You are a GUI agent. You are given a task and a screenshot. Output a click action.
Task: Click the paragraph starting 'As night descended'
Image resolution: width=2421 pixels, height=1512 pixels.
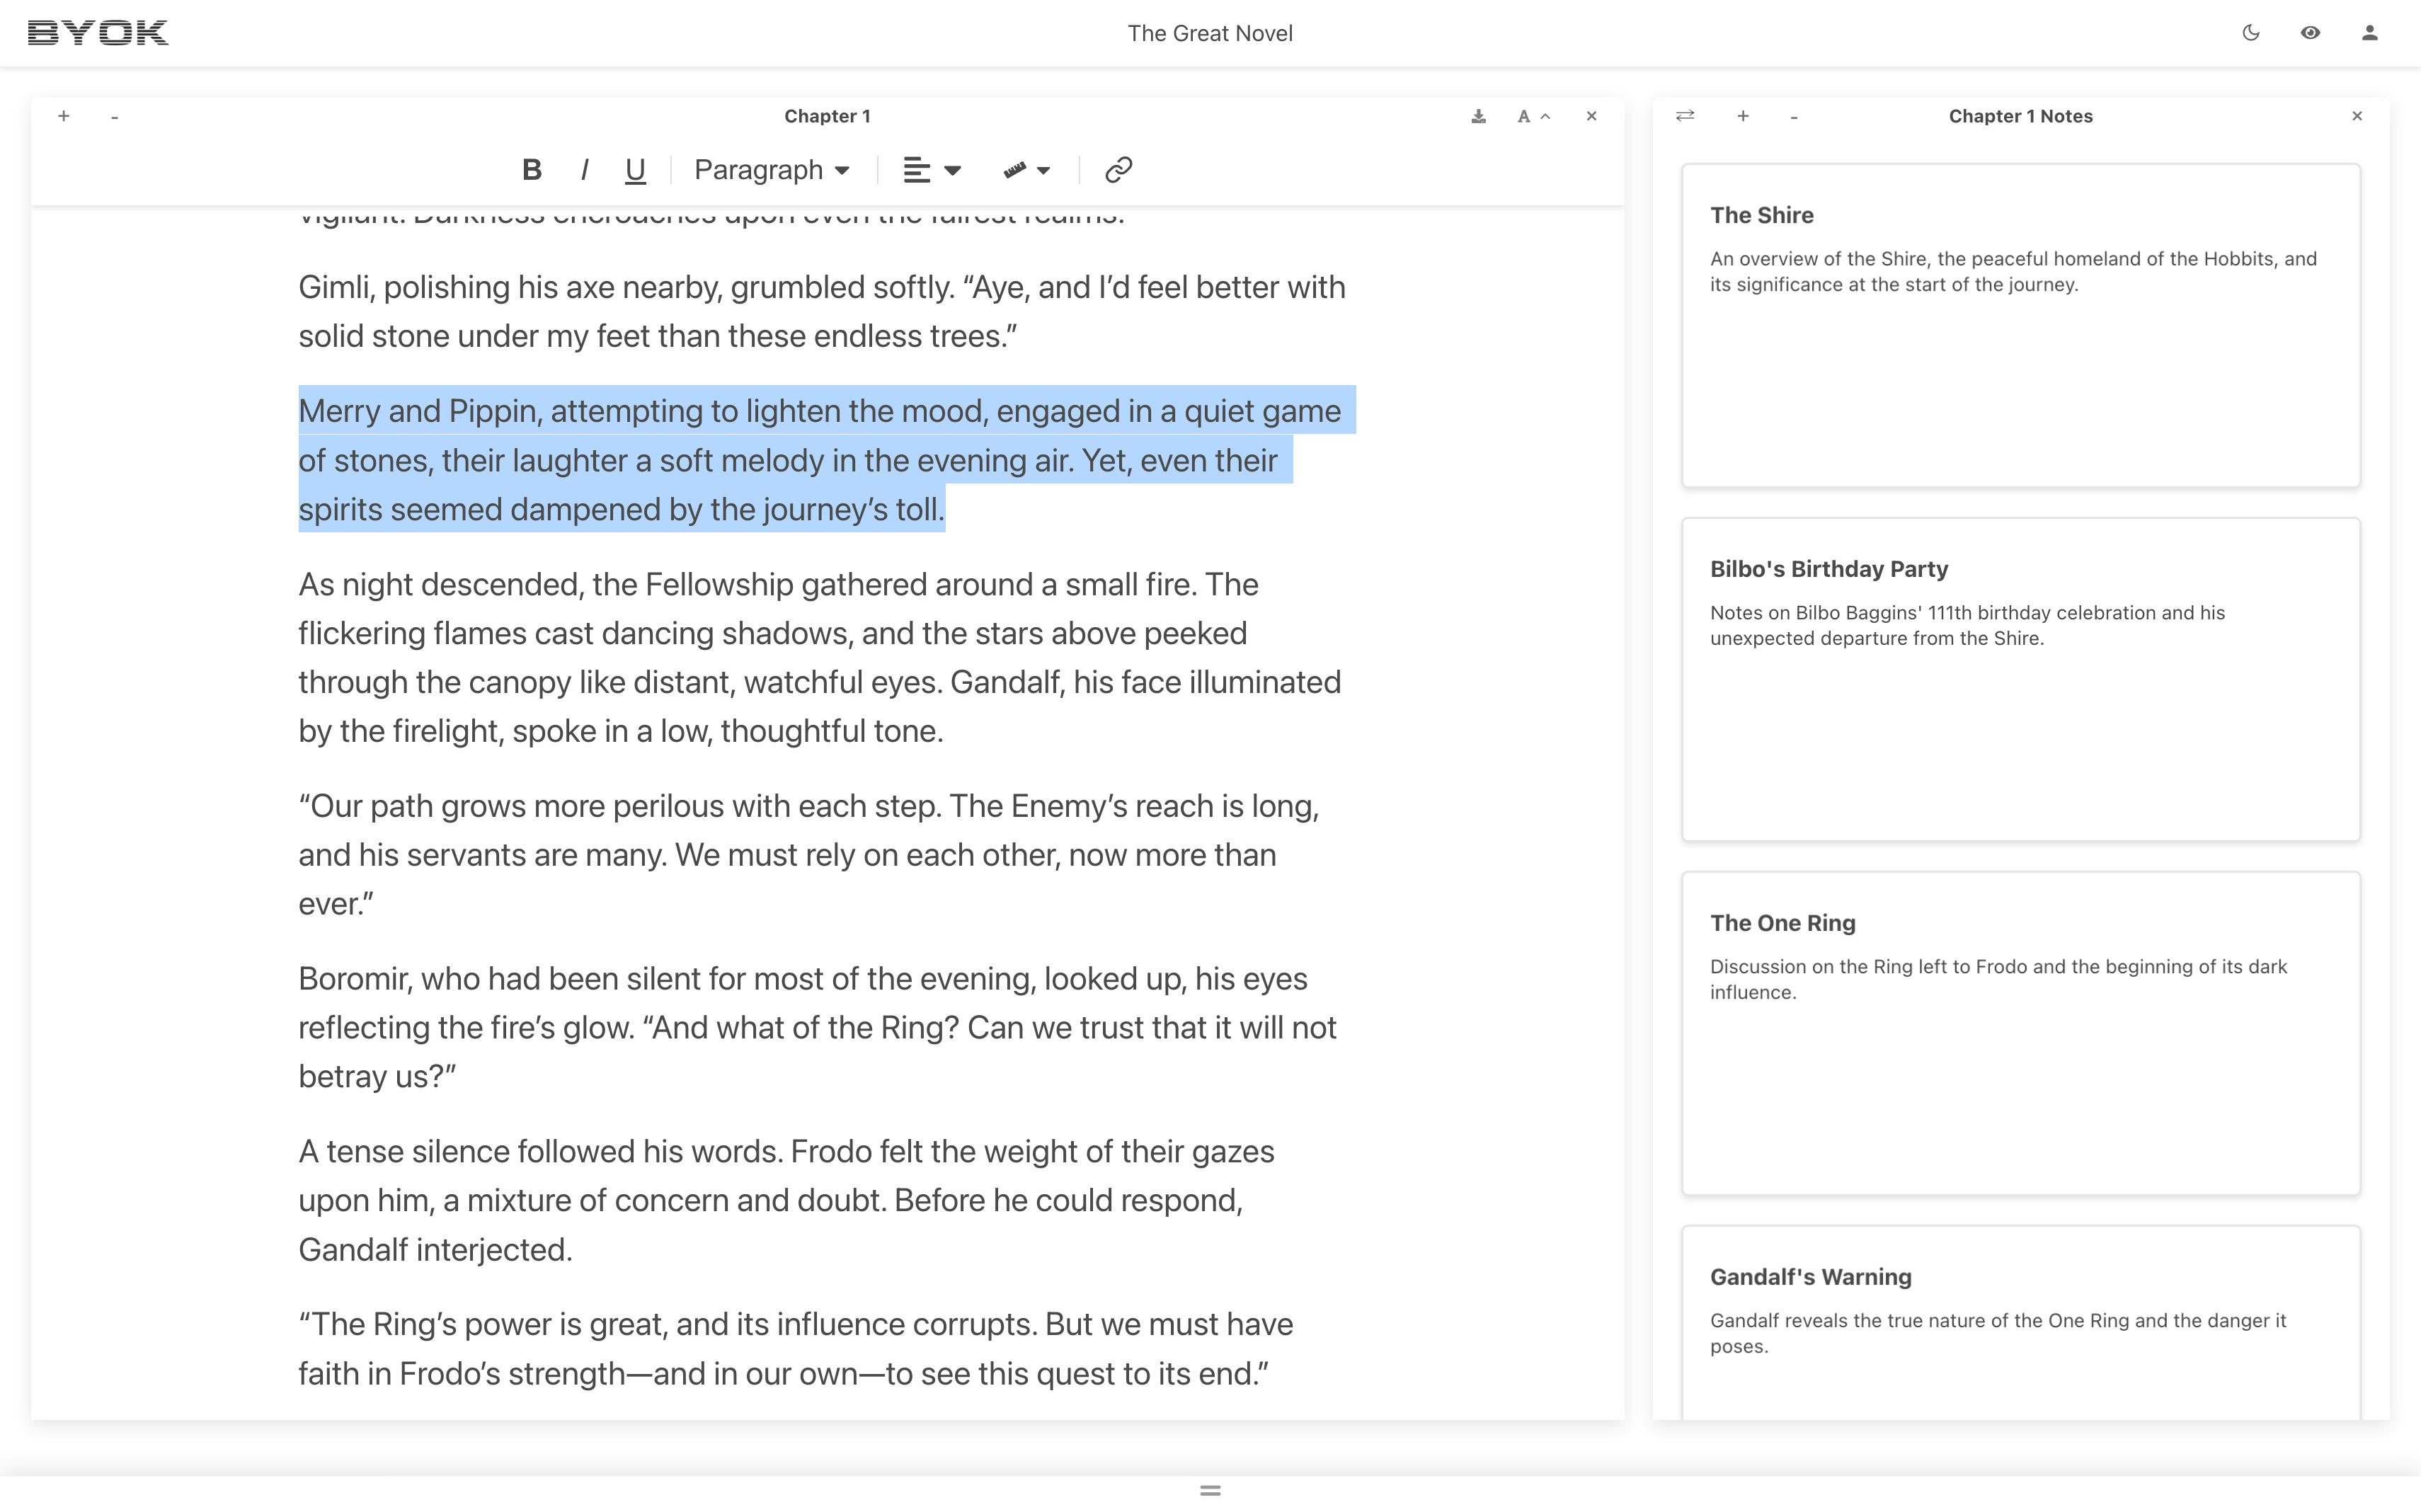pyautogui.click(x=820, y=657)
